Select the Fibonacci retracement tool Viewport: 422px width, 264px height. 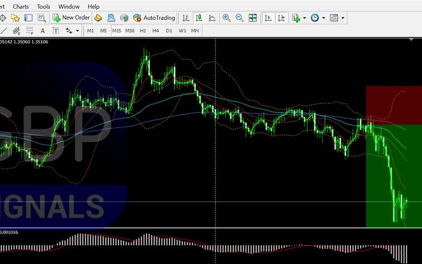pyautogui.click(x=30, y=31)
